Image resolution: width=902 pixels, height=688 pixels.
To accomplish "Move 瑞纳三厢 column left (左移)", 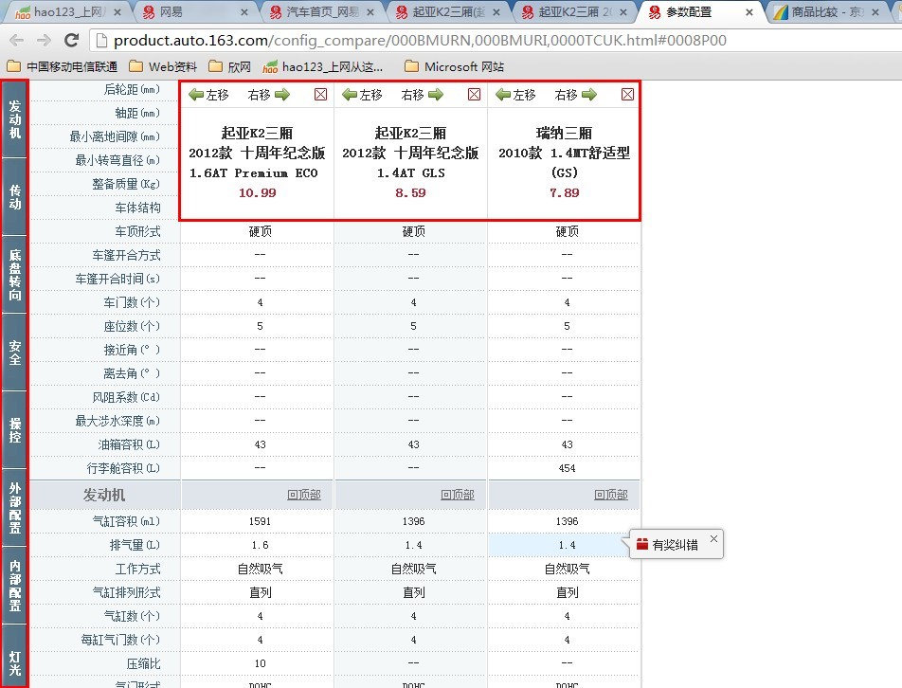I will 516,95.
